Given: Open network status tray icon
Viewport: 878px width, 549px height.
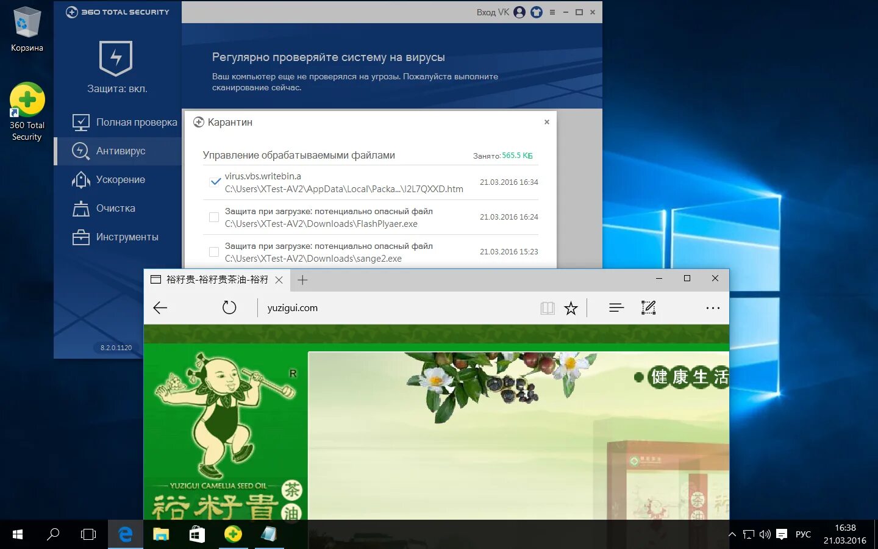Looking at the screenshot, I should pos(749,534).
